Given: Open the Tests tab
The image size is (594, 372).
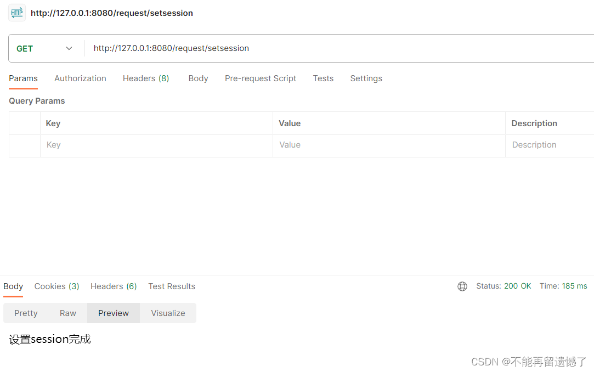Looking at the screenshot, I should coord(323,78).
